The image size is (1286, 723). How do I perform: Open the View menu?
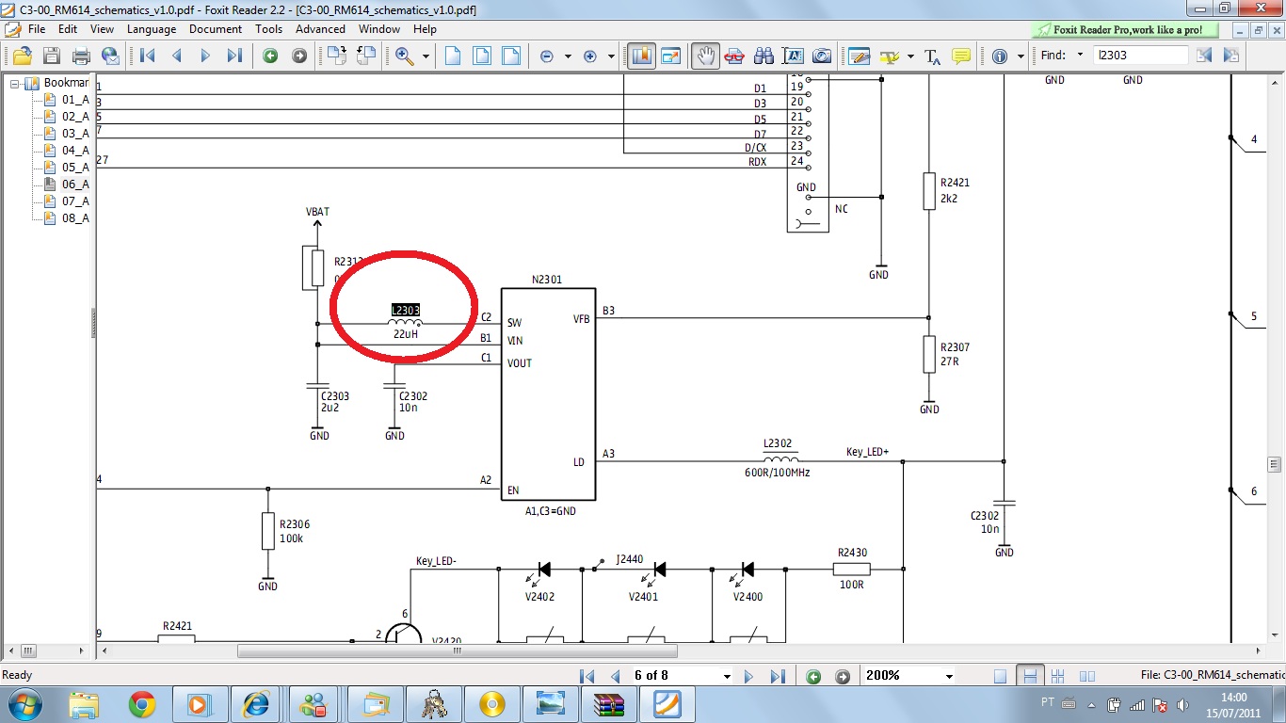[102, 29]
